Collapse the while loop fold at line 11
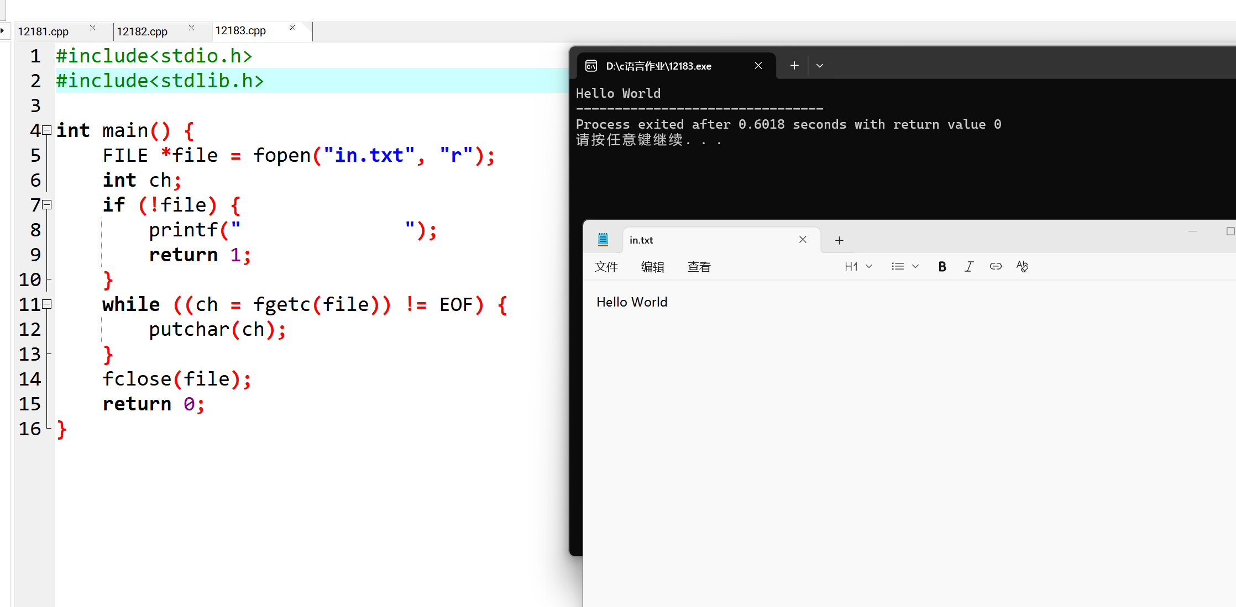The image size is (1236, 607). click(47, 304)
